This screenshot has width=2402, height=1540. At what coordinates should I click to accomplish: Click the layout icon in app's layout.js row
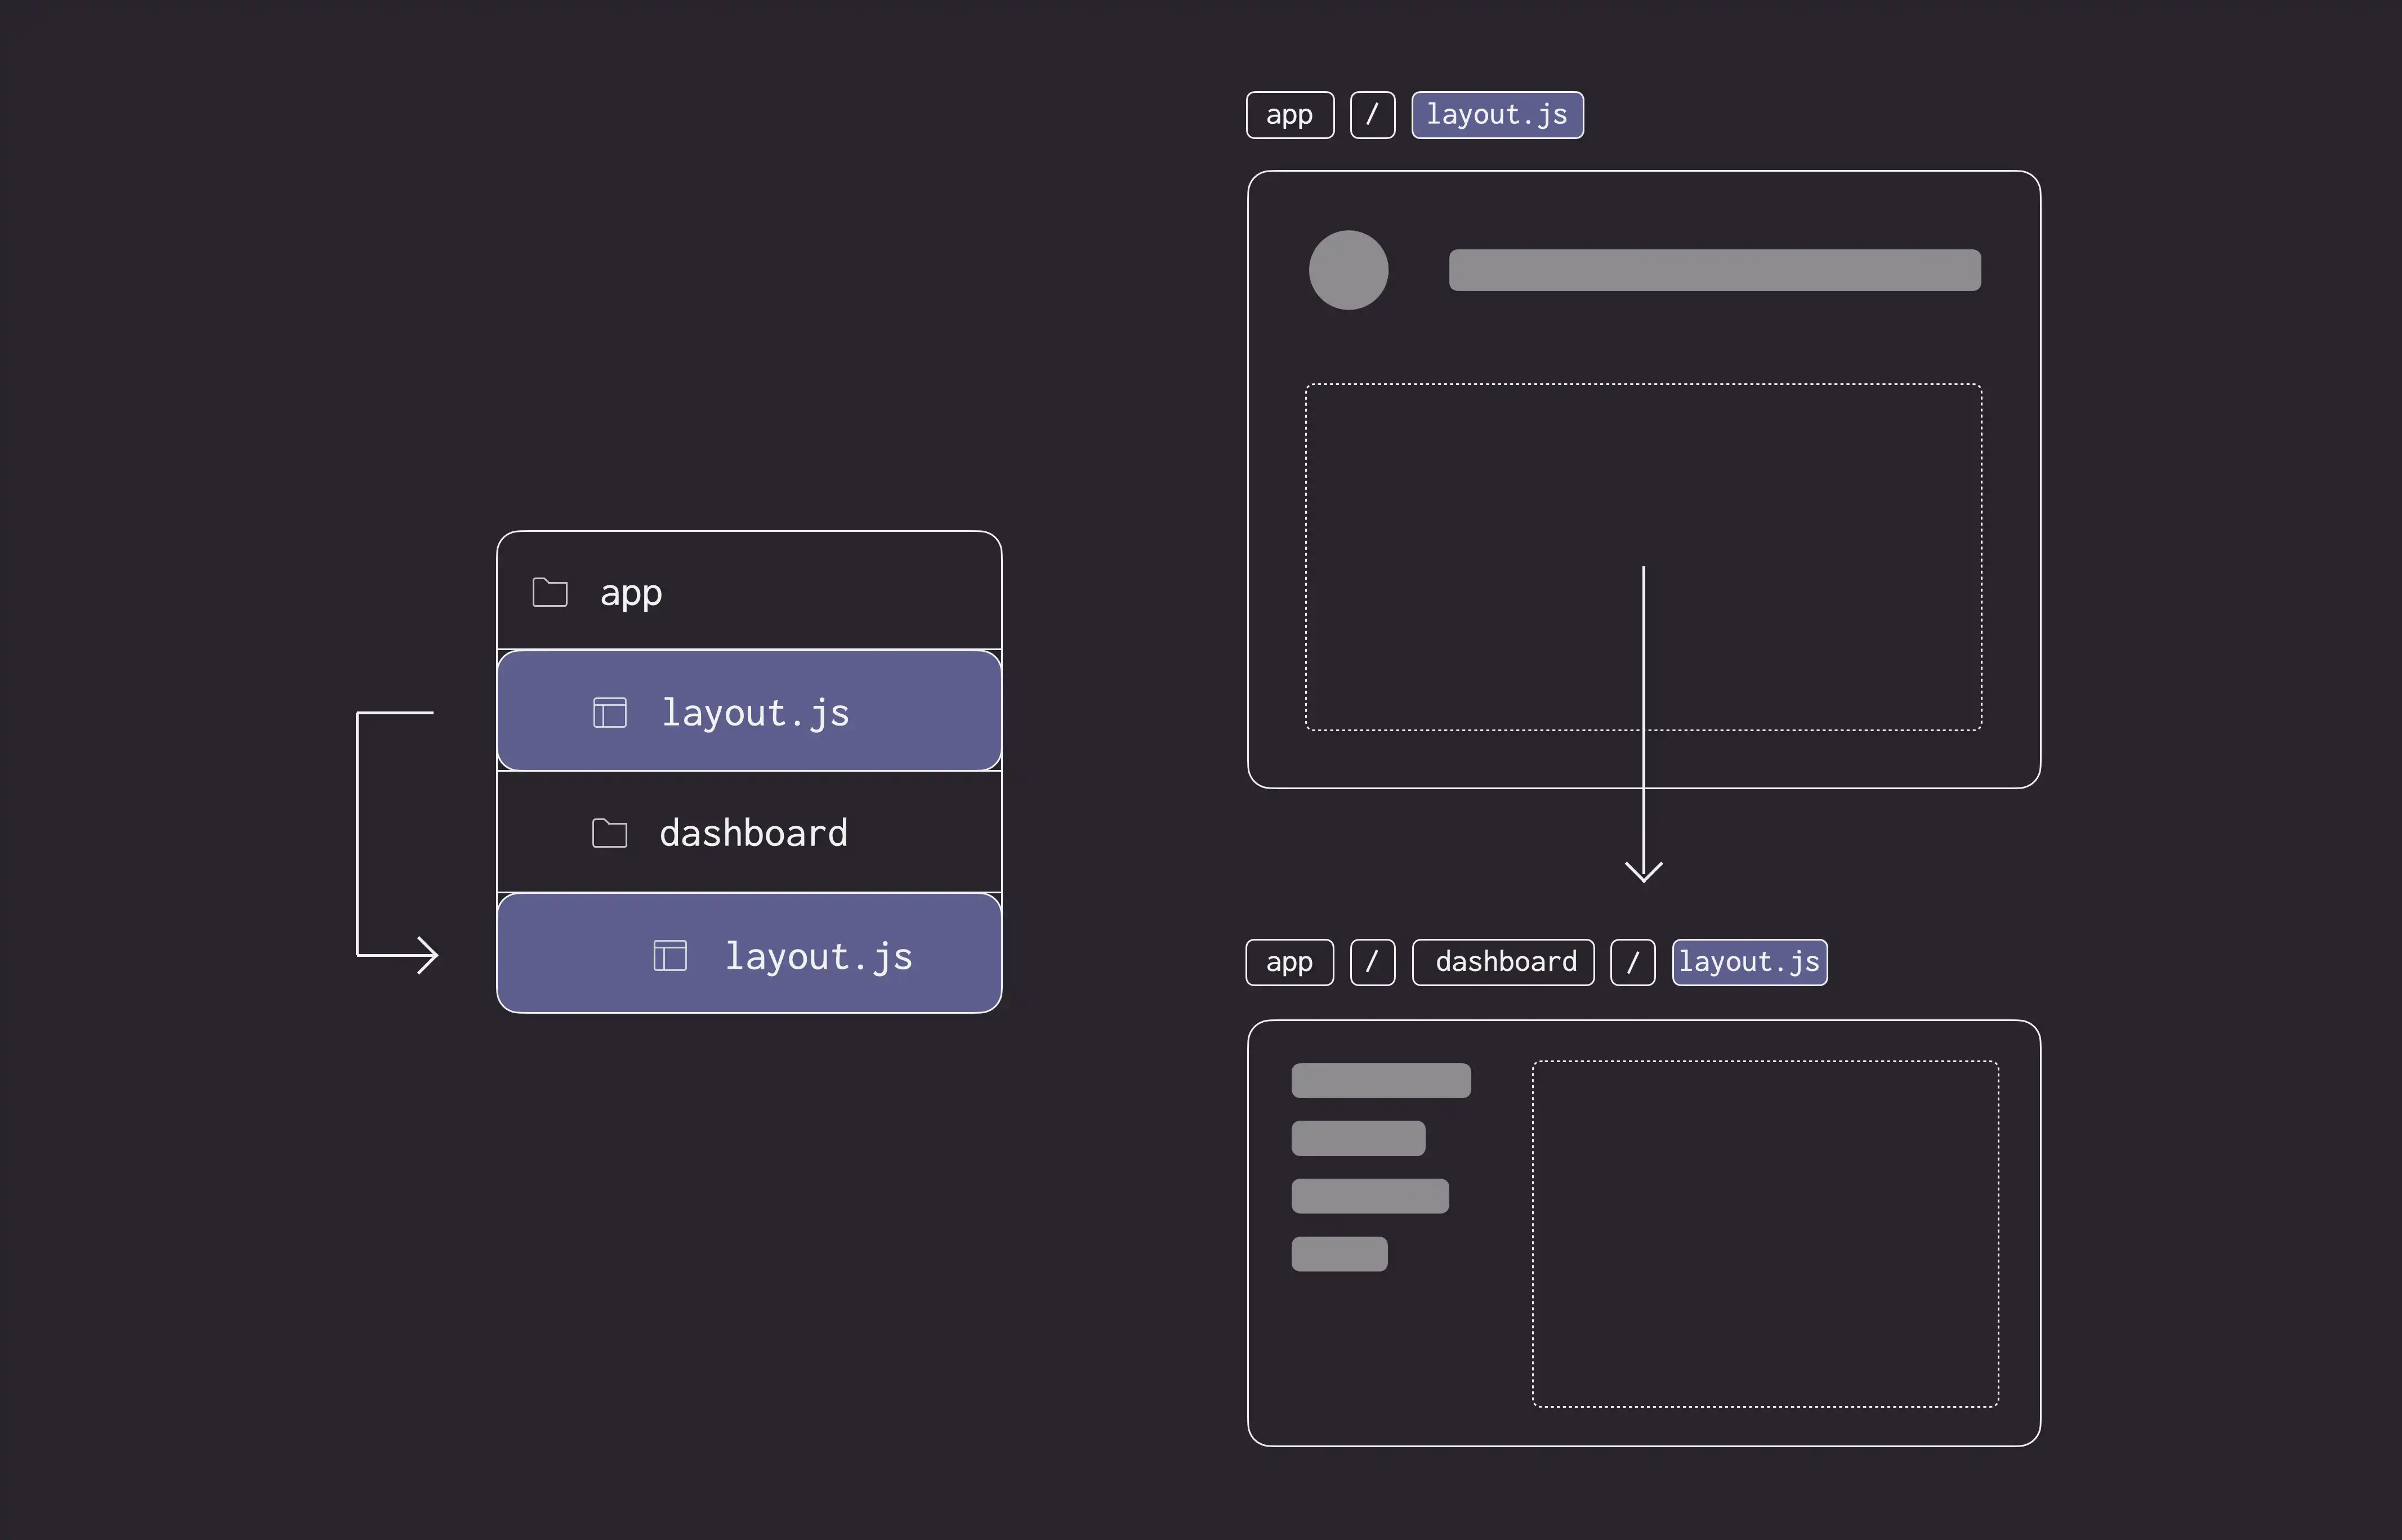coord(610,713)
